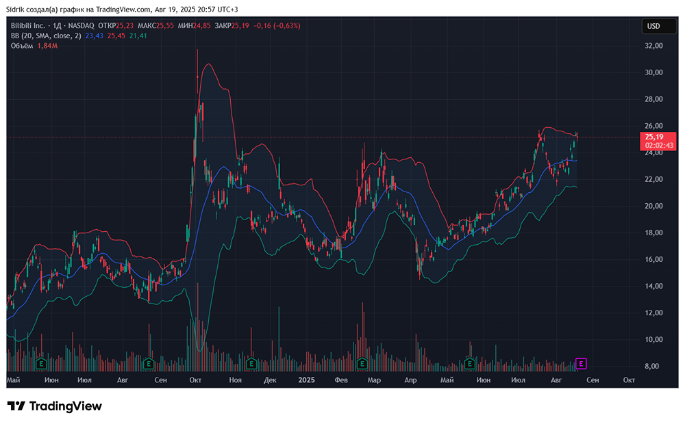Click the BB basis value 23,43
The width and height of the screenshot is (685, 424).
pos(95,36)
